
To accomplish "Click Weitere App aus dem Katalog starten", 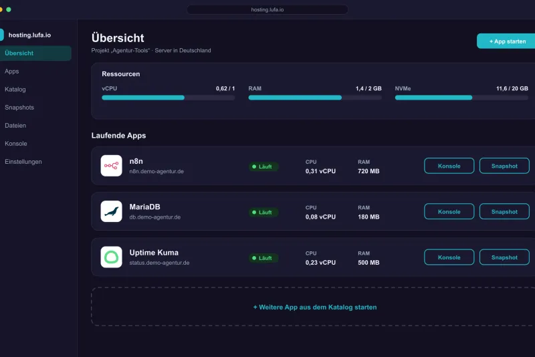I will pyautogui.click(x=314, y=308).
